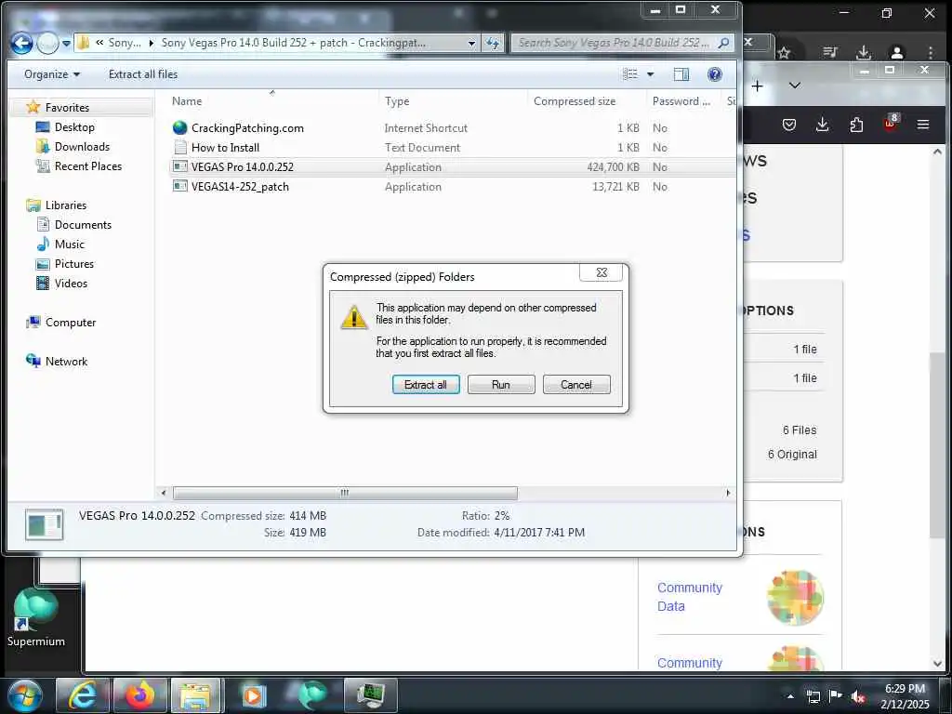Click Extract all in the dialog
Screen dimensions: 952x714
click(426, 384)
